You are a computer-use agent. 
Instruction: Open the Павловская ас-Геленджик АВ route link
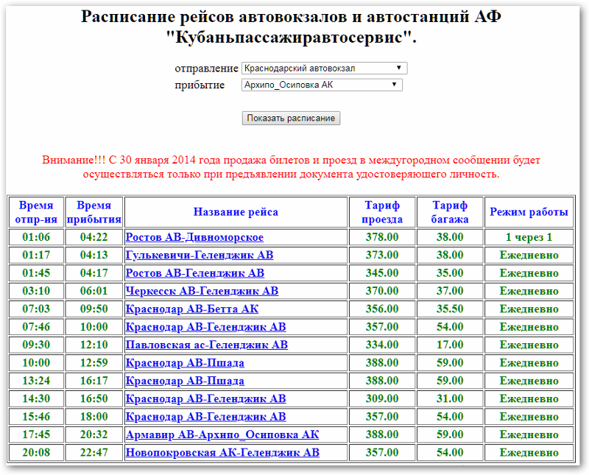click(207, 345)
